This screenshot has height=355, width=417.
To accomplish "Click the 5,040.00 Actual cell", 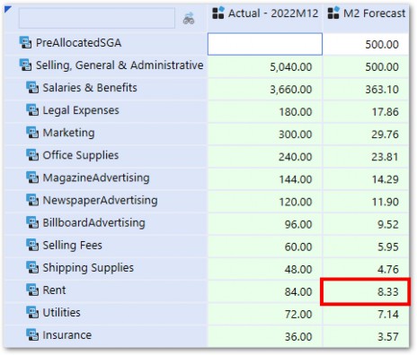I will (265, 66).
